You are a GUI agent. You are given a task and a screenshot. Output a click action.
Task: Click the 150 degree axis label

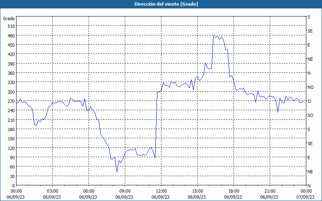point(12,139)
